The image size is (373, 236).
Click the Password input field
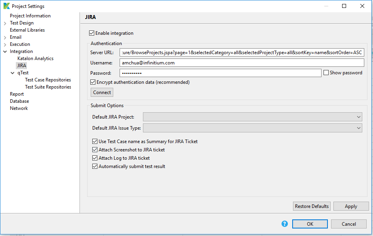click(220, 73)
